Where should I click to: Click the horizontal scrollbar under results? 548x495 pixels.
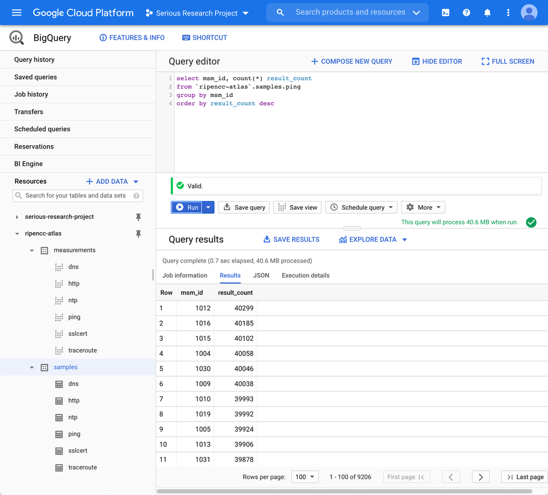[344, 491]
